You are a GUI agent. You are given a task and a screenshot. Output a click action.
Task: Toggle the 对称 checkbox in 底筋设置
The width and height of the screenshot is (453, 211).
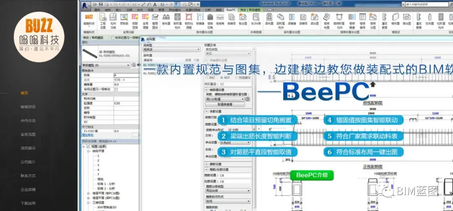[230, 130]
